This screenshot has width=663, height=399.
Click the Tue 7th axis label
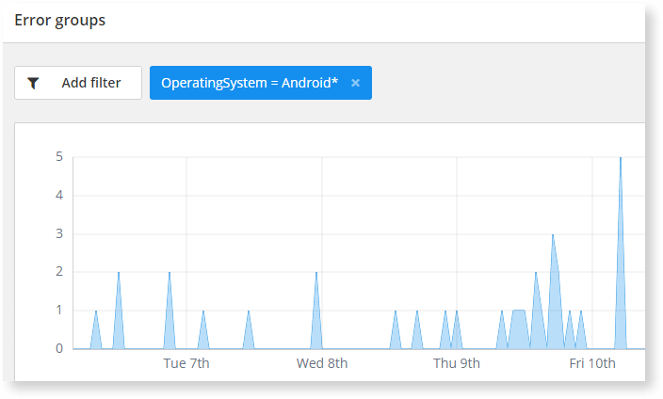pos(186,363)
